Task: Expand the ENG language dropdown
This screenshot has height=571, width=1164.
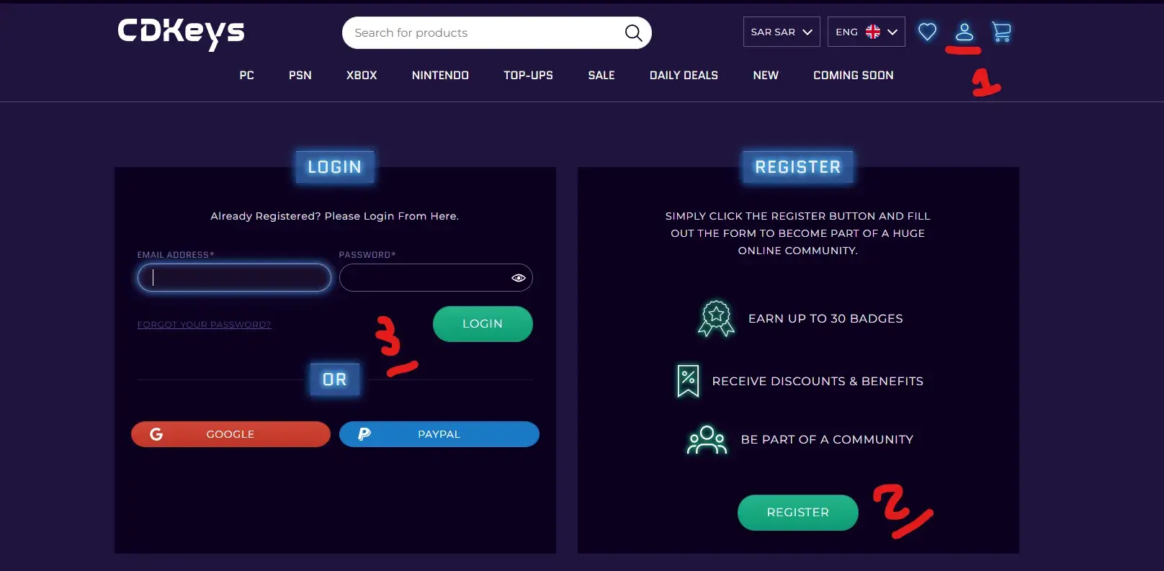Action: click(x=866, y=32)
